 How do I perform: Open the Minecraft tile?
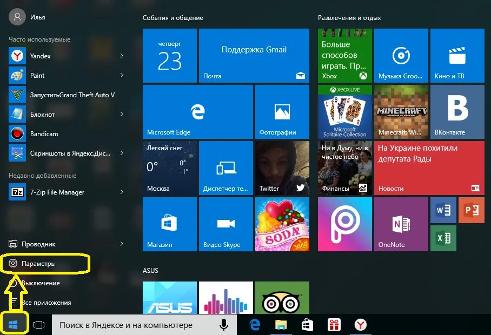click(x=401, y=112)
